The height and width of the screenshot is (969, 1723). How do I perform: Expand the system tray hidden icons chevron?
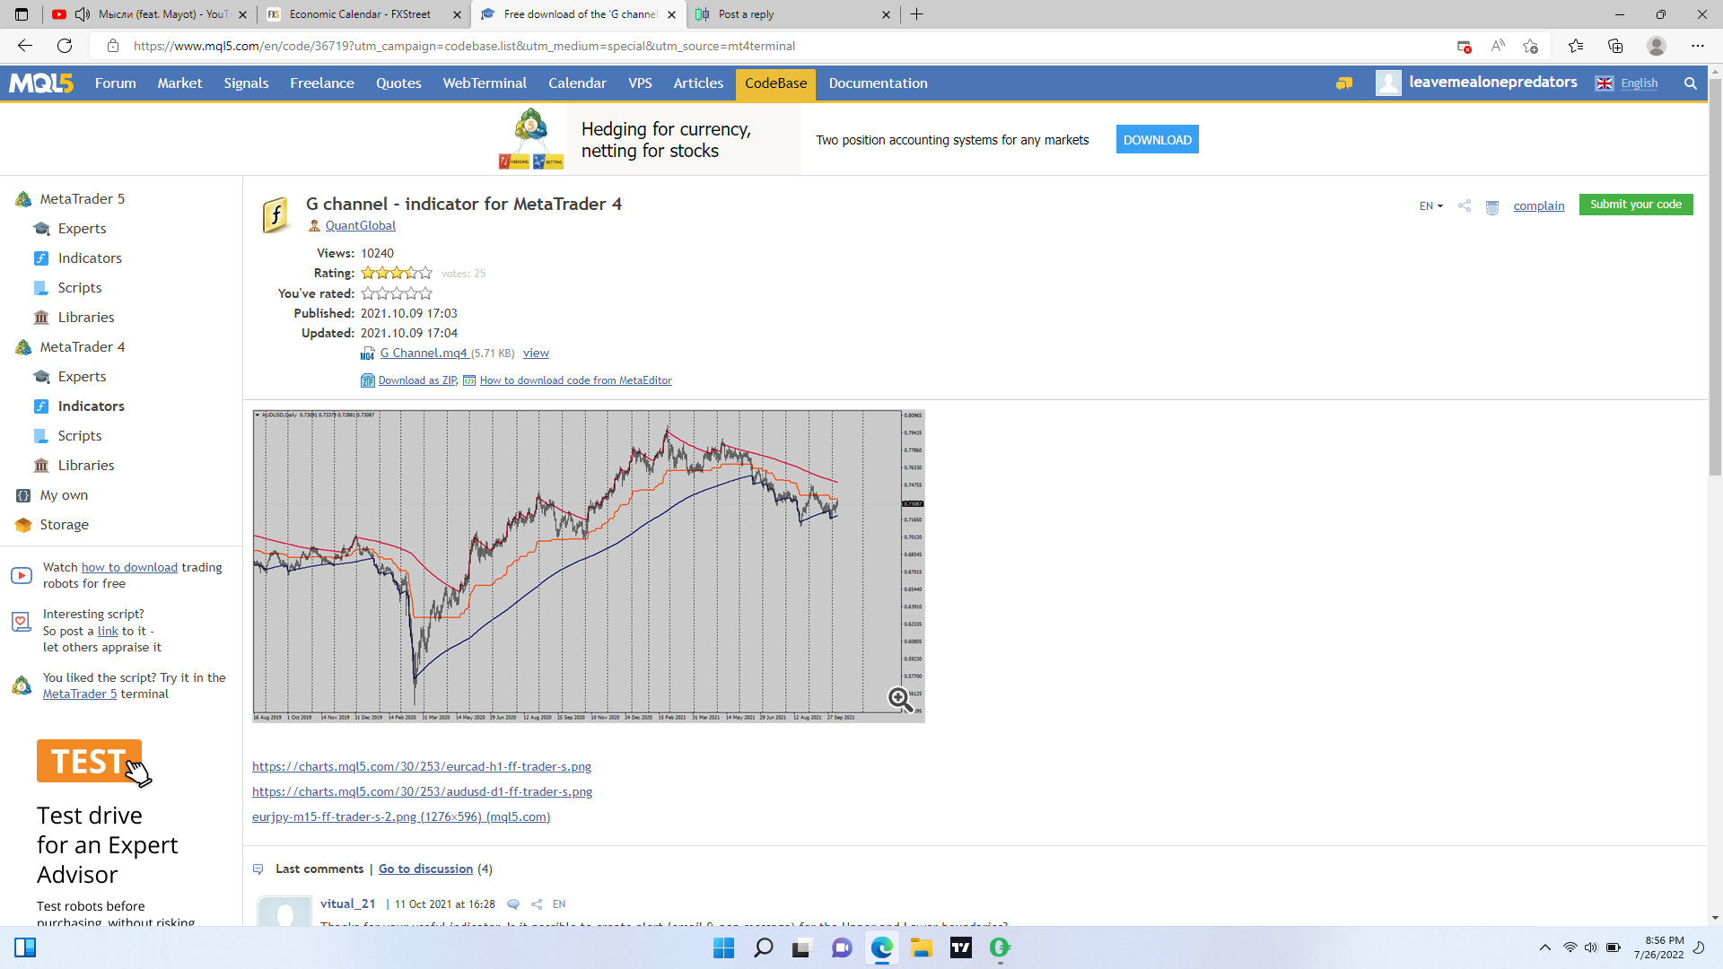[1544, 947]
